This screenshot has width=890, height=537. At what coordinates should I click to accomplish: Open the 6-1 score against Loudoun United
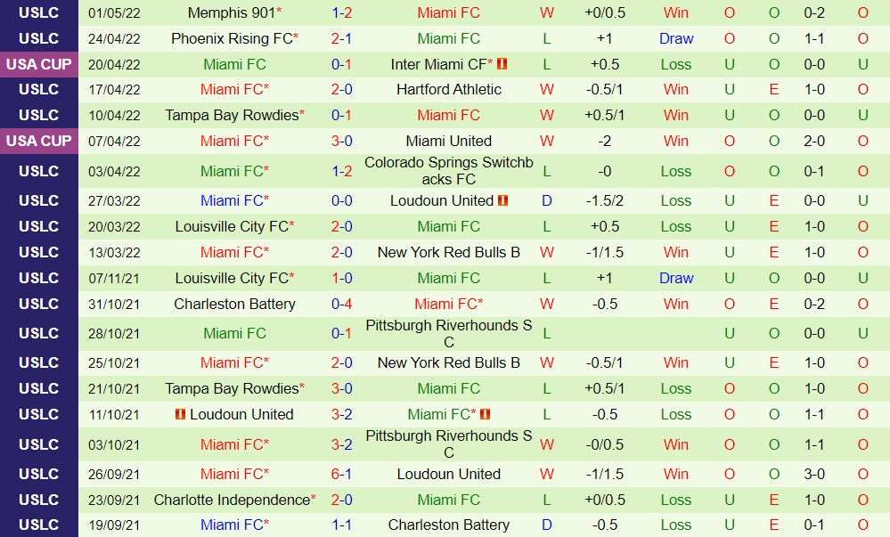(341, 474)
